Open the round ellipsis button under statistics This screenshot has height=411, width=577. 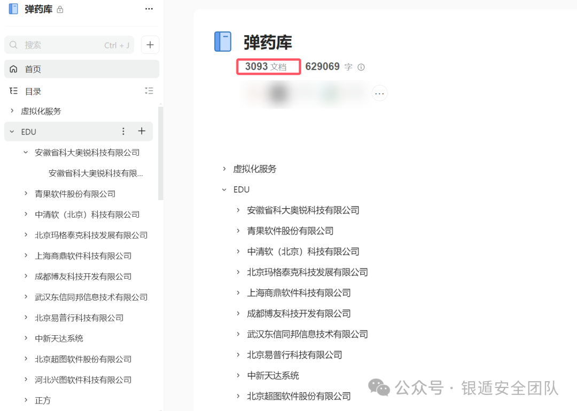(379, 93)
